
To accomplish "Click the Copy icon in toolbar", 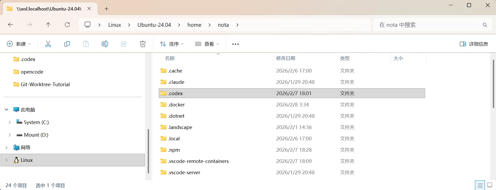I will click(x=67, y=44).
